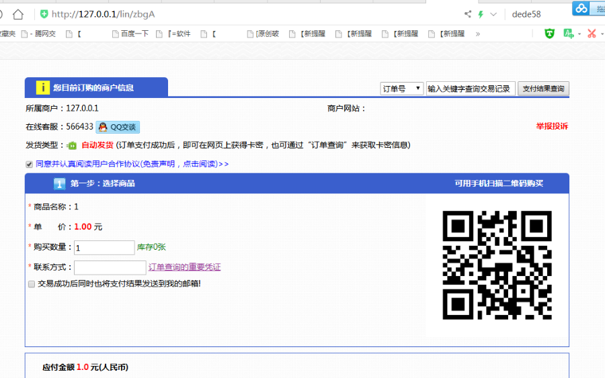
Task: Uncheck the 同意并认真阅读用户合作协议 checkbox
Action: tap(30, 164)
